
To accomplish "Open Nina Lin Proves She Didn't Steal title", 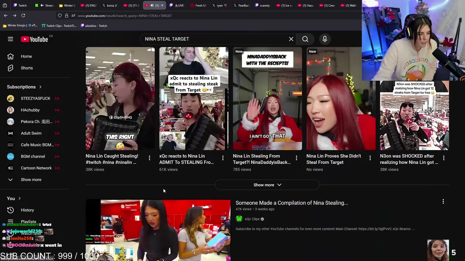I will pos(333,159).
